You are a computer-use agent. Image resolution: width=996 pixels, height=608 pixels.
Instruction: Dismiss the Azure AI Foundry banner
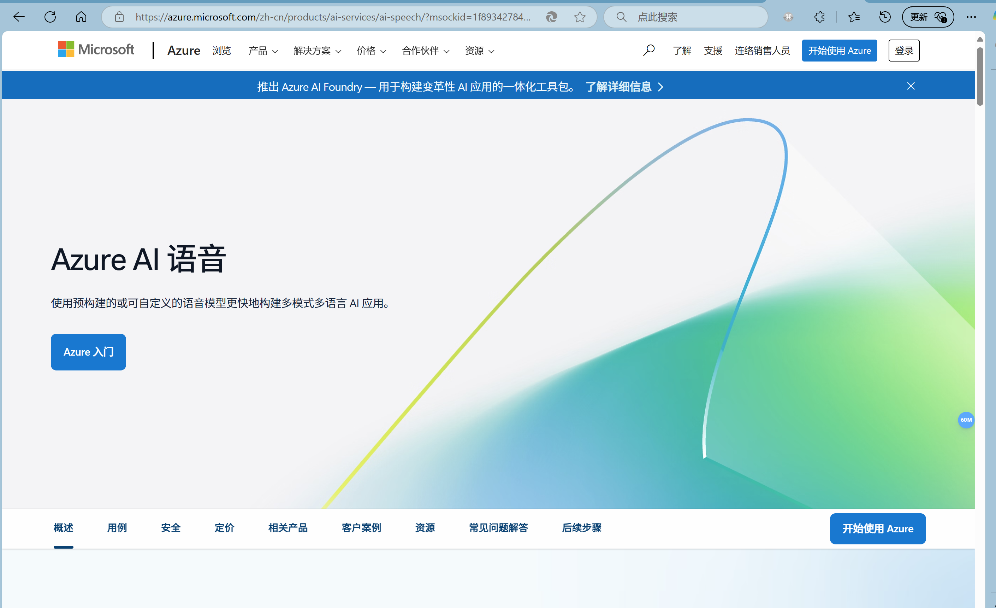point(911,86)
